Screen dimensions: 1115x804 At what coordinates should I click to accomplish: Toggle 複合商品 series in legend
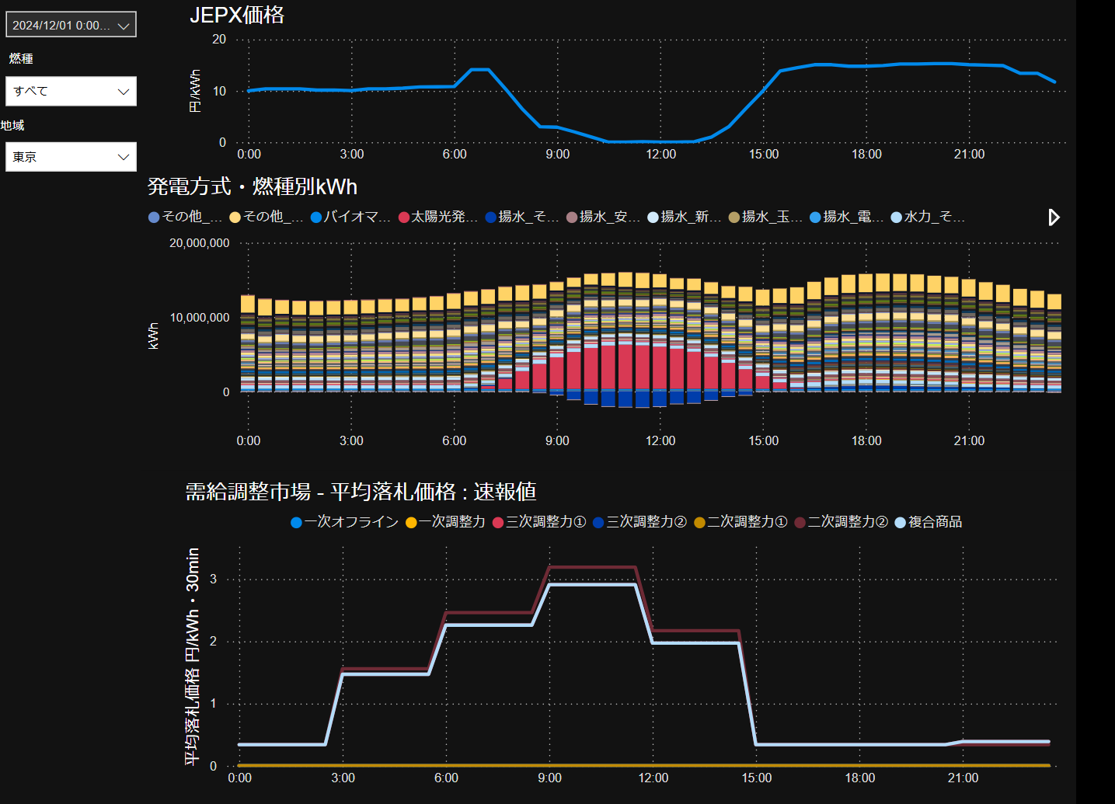point(929,522)
